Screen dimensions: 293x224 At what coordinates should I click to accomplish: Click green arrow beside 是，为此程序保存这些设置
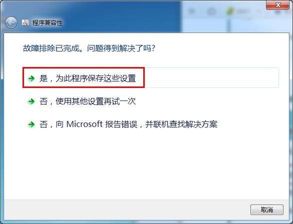tap(32, 78)
